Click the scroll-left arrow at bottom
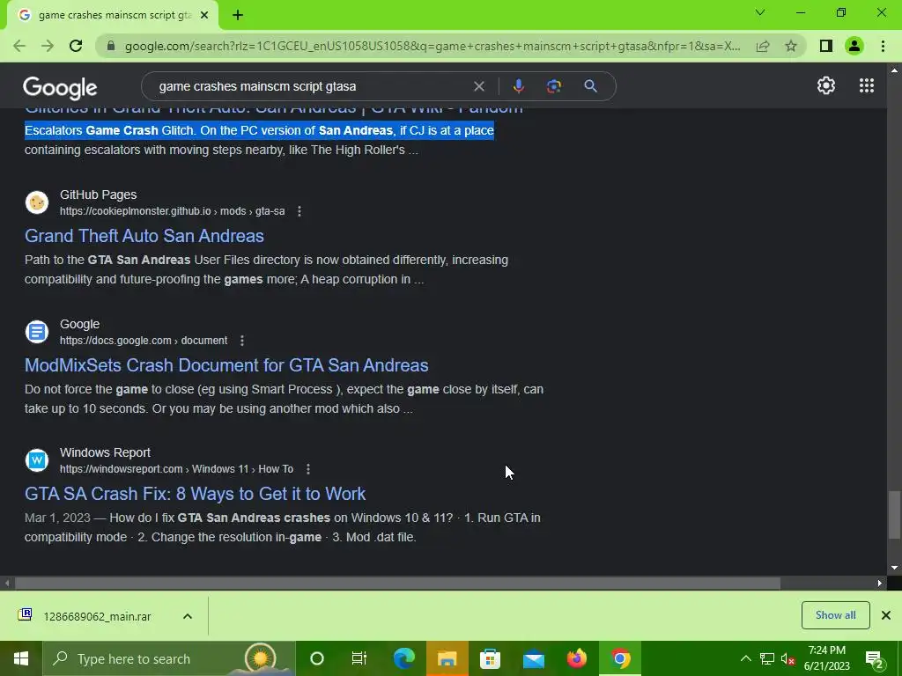902x676 pixels. pos(7,583)
